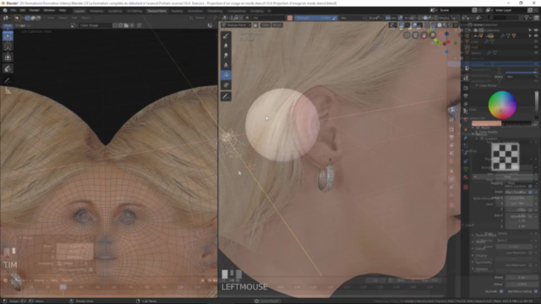Toggle the Affect Rotation checkbox
The image size is (541, 304).
click(530, 192)
